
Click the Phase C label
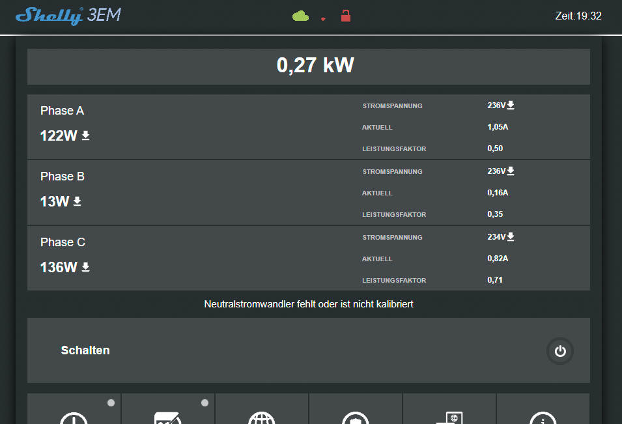click(x=63, y=242)
